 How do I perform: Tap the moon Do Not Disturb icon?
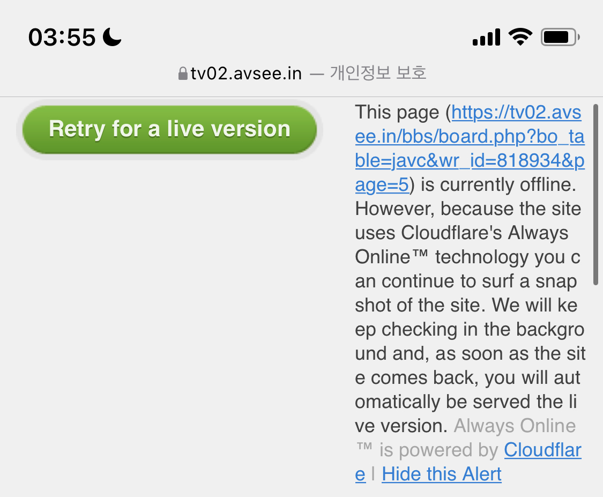[112, 37]
